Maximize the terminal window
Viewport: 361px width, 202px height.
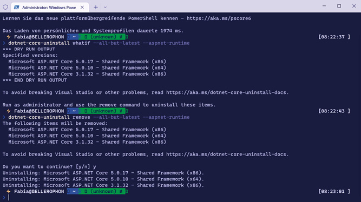click(339, 6)
